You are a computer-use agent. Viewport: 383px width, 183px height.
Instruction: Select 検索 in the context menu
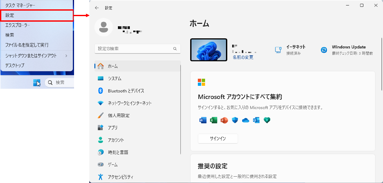(x=37, y=35)
